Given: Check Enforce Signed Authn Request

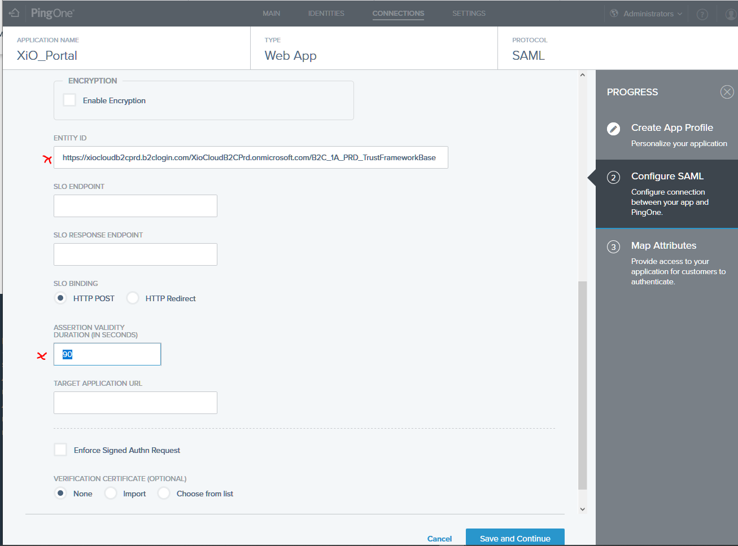Looking at the screenshot, I should coord(60,450).
